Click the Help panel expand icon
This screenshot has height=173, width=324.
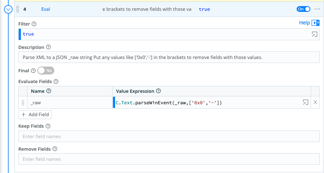pyautogui.click(x=316, y=23)
